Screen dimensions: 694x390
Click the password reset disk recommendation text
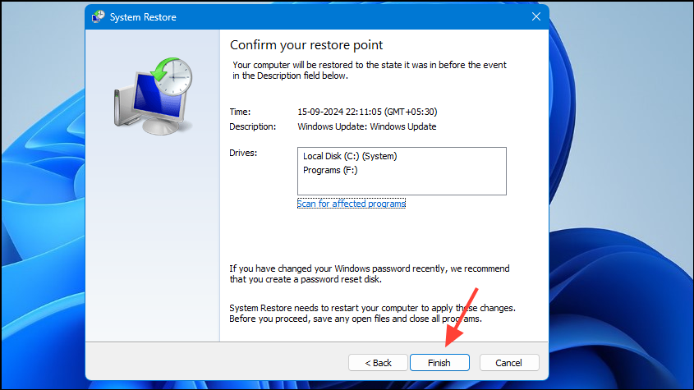[370, 274]
